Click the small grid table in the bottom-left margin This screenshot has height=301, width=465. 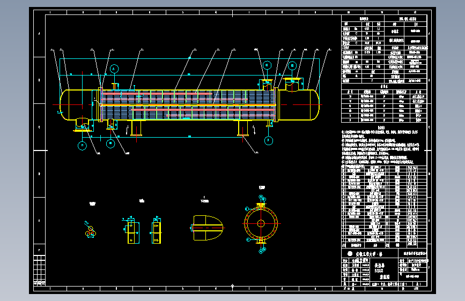point(40,270)
